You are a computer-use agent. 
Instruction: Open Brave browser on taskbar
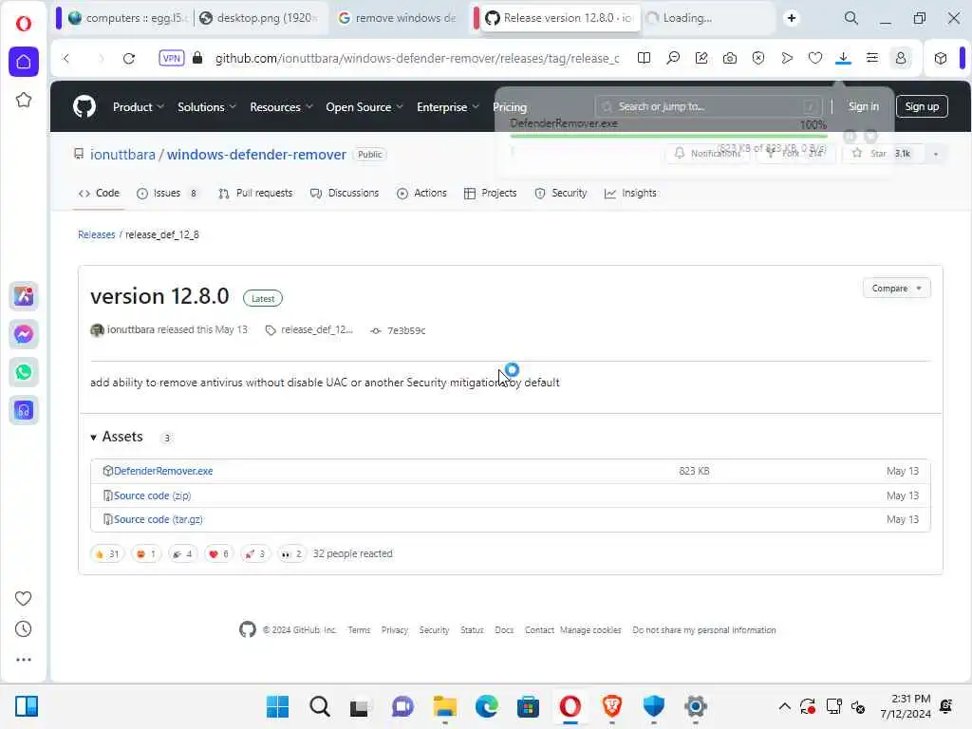pyautogui.click(x=612, y=706)
